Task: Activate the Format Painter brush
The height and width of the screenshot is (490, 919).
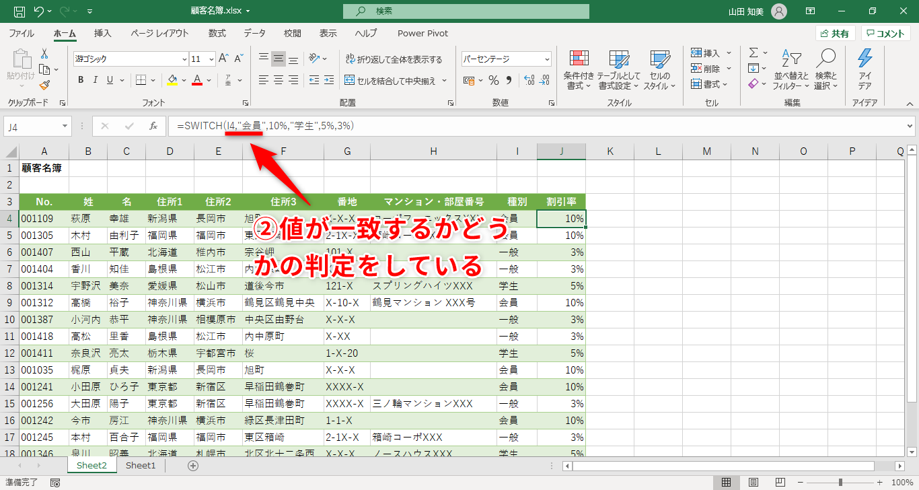Action: point(44,85)
